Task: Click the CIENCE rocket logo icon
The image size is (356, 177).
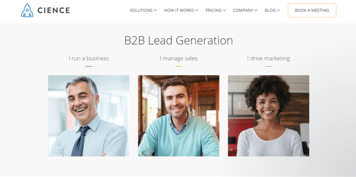Action: (x=27, y=10)
